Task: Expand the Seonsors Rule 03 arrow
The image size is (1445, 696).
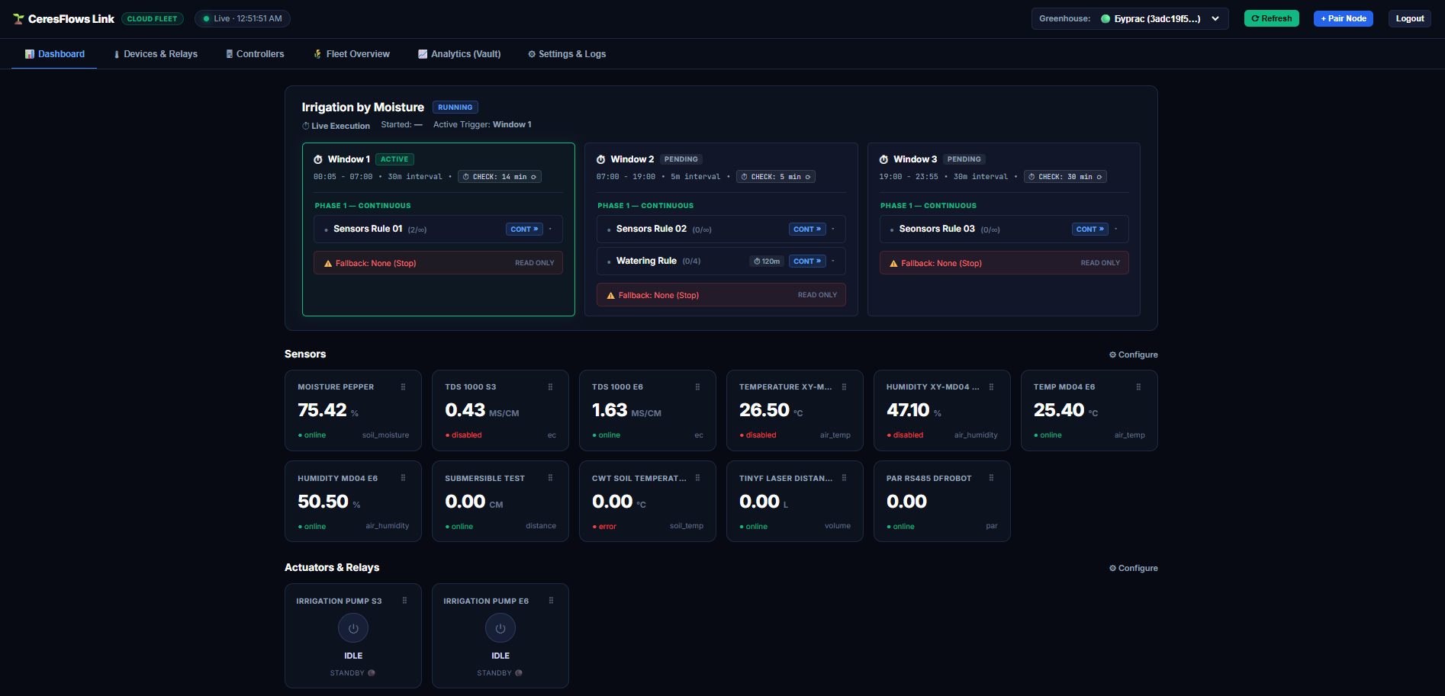Action: tap(1116, 229)
